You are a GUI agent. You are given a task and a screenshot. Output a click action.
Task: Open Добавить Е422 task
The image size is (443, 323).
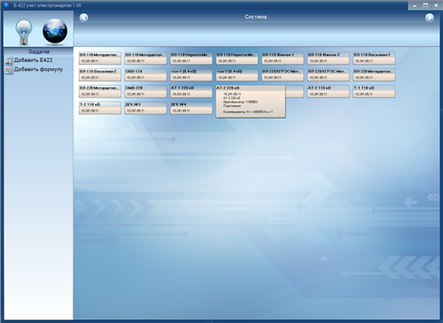[x=29, y=60]
